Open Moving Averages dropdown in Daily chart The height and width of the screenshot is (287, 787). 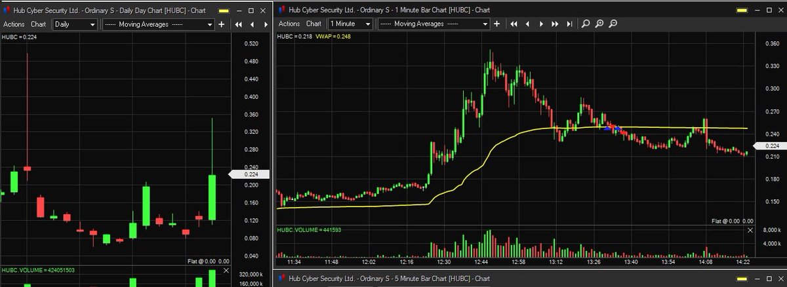(159, 24)
